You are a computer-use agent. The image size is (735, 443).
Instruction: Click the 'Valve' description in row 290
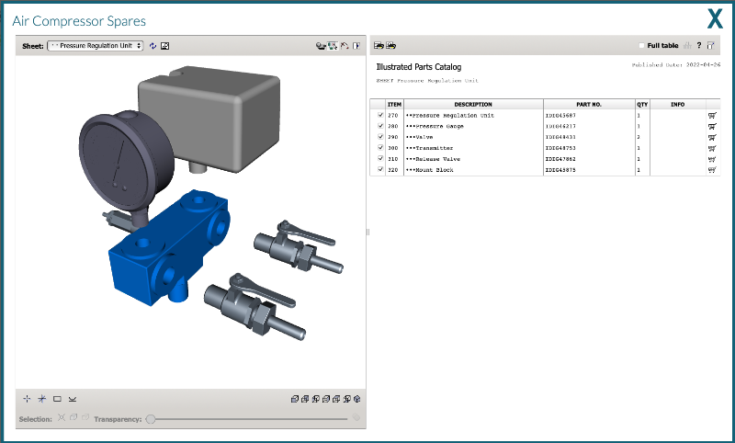tap(419, 137)
